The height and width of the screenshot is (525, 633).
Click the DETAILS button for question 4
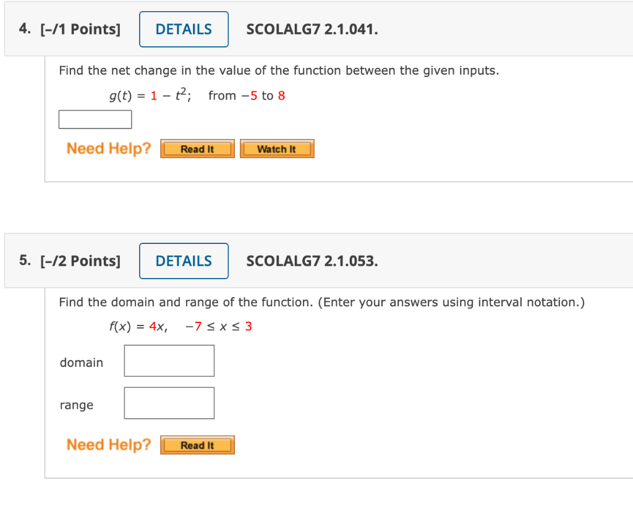pyautogui.click(x=184, y=29)
